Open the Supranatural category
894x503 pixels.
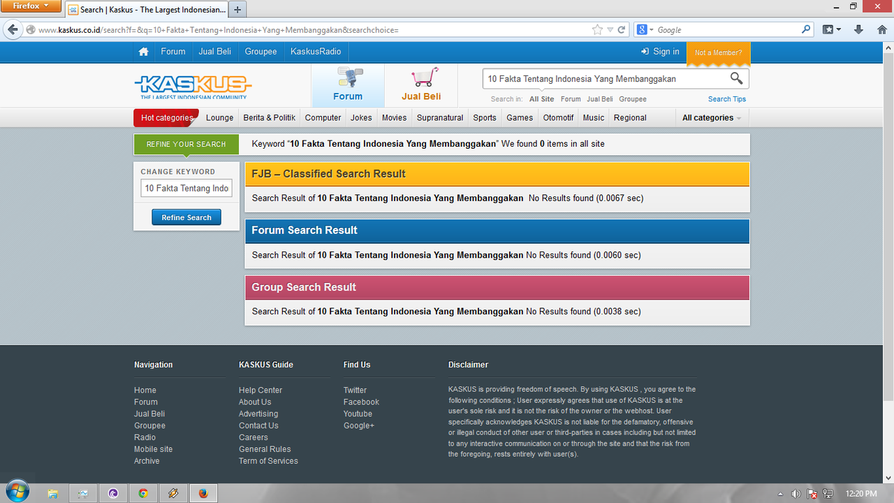pos(440,117)
